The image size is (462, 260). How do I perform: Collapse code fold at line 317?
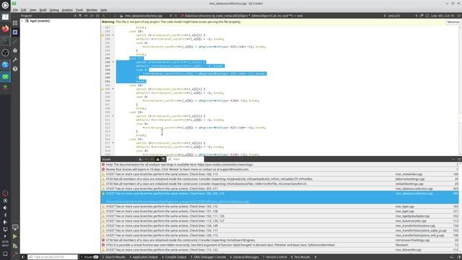tap(113, 143)
